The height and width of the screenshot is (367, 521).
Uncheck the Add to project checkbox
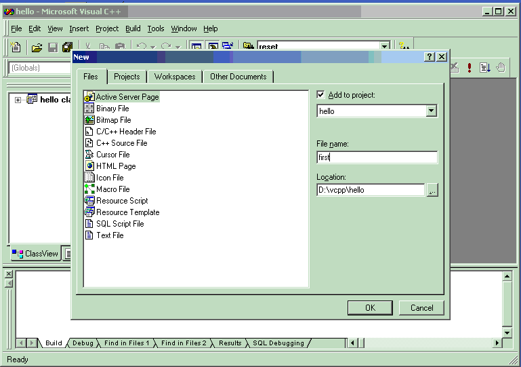tap(320, 95)
